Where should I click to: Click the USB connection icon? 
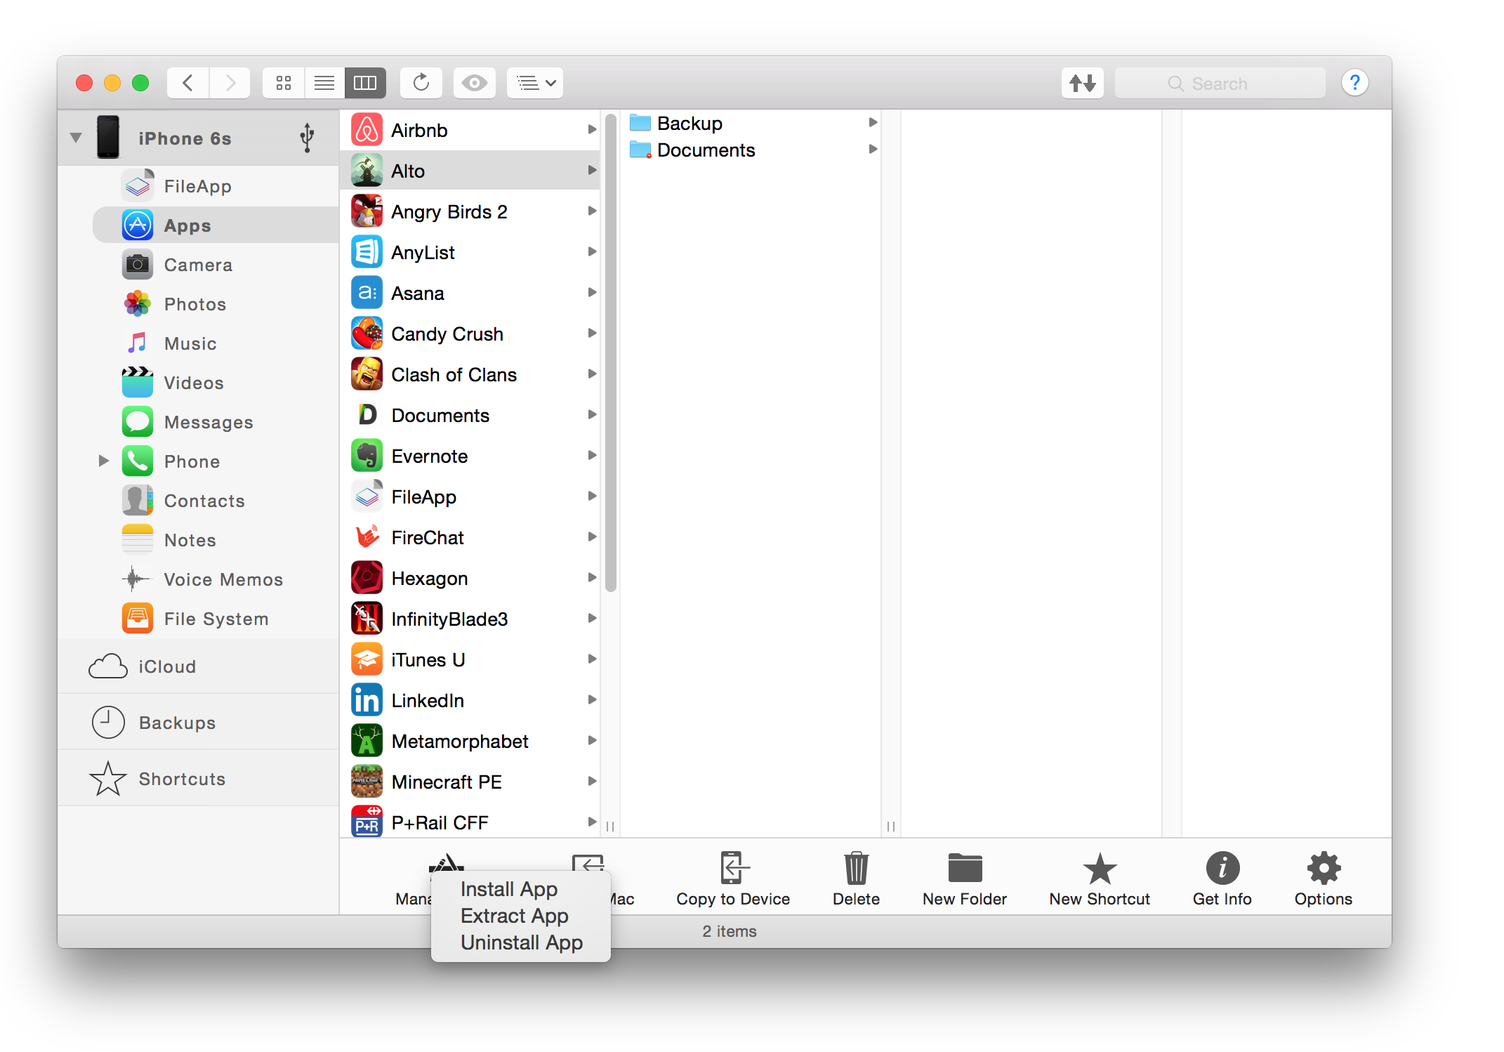307,138
